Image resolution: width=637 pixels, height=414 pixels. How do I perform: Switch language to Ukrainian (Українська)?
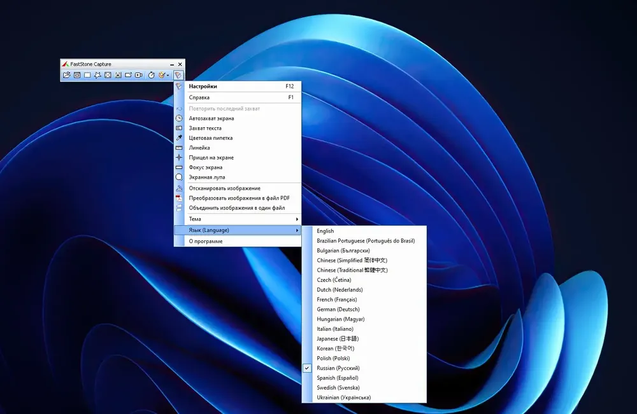coord(364,397)
